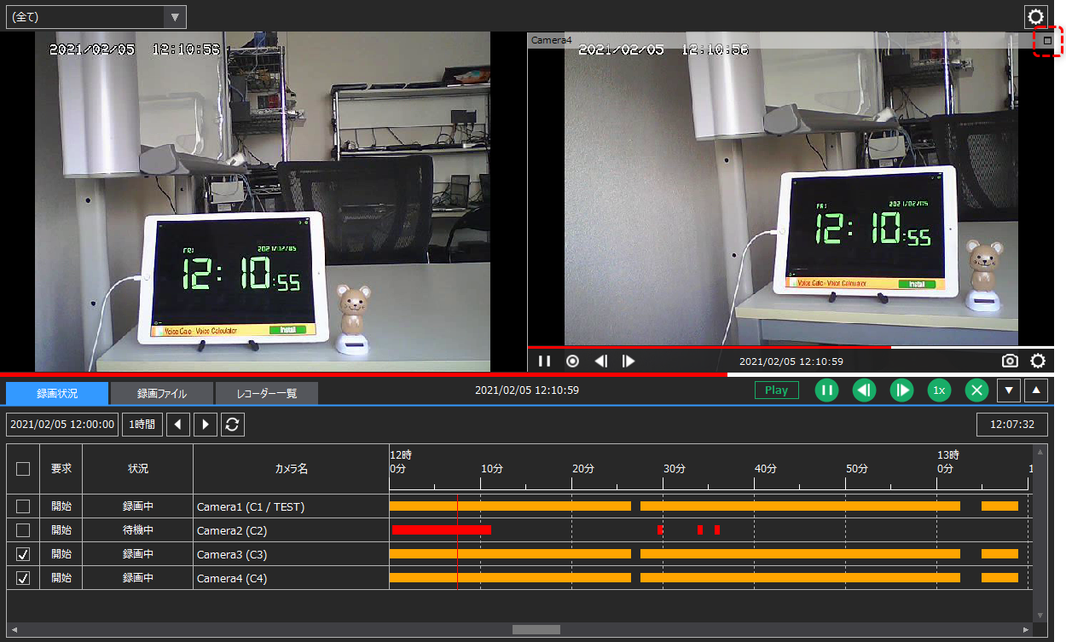Open the (全て) camera filter dropdown

click(177, 16)
